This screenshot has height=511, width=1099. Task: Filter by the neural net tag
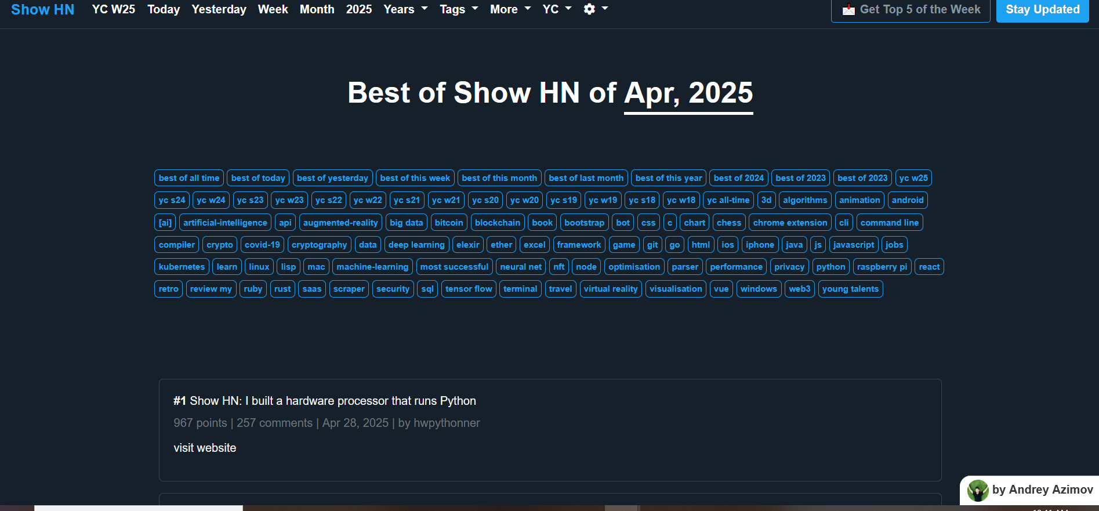click(x=521, y=267)
